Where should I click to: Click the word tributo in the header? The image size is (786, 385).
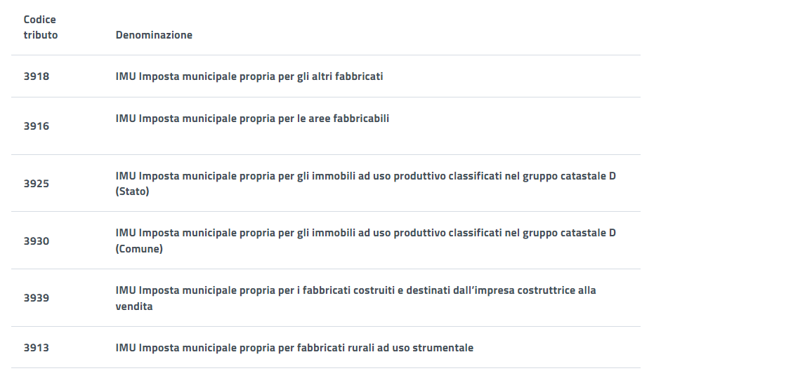point(41,35)
